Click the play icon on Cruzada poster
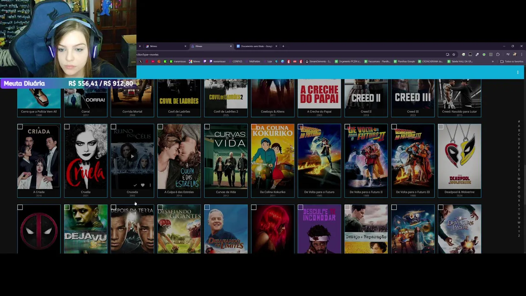The image size is (526, 296). click(132, 156)
